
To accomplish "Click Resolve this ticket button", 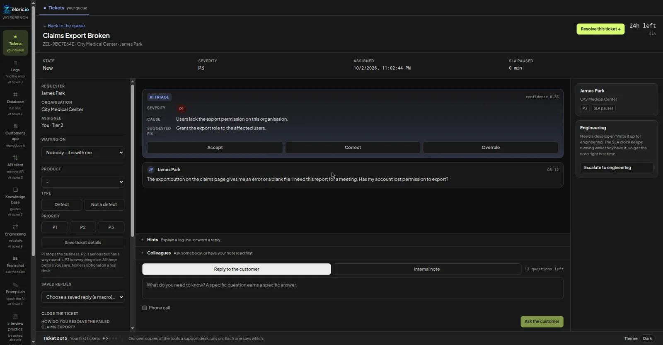I will pos(600,29).
